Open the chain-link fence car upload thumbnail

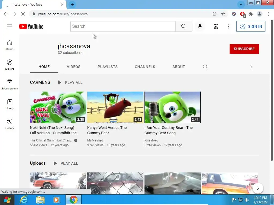click(x=115, y=183)
